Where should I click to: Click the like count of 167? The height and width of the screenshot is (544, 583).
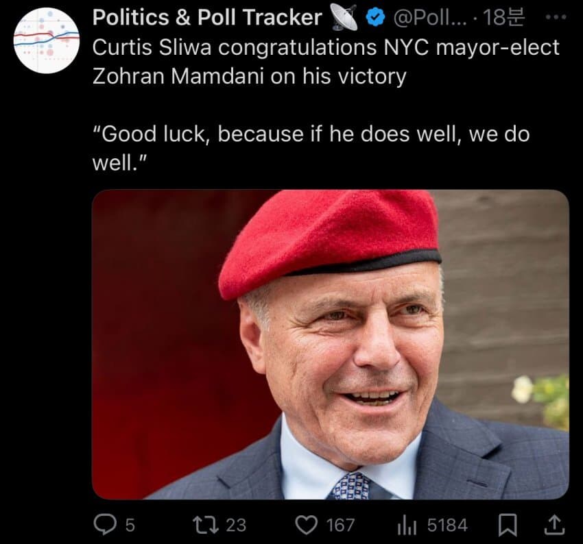point(340,525)
